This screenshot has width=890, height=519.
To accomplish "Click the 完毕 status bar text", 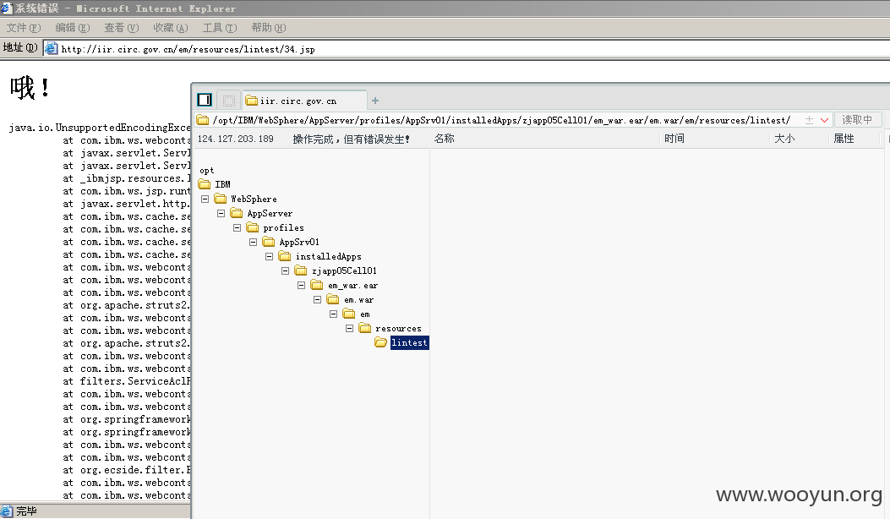I will pos(26,511).
